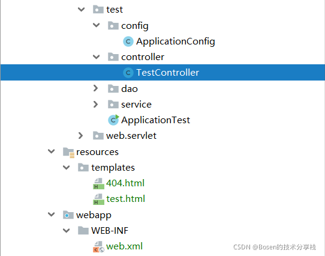This screenshot has width=325, height=256.
Task: Select the ApplicationConfig class label
Action: [x=176, y=41]
